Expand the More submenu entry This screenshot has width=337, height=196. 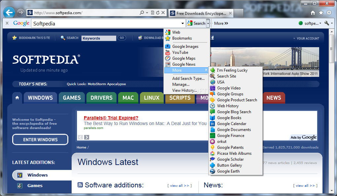pos(186,70)
